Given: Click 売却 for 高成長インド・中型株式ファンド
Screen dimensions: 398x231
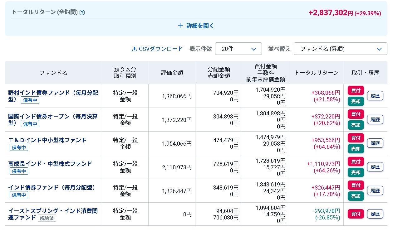Looking at the screenshot, I should tap(356, 172).
